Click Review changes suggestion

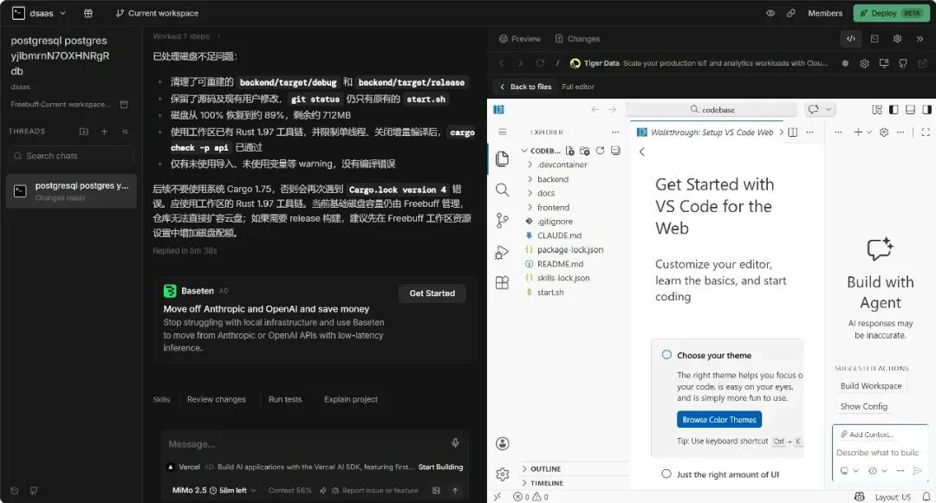tap(216, 399)
